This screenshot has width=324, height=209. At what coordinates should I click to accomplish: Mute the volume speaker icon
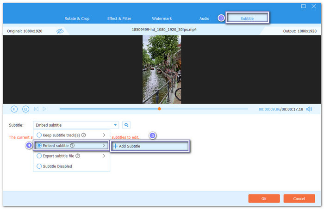tap(309, 109)
